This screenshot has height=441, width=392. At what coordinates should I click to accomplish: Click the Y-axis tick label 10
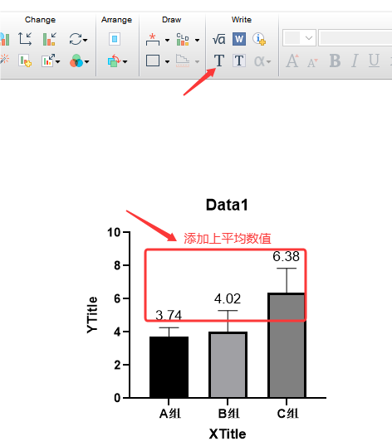[x=114, y=232]
